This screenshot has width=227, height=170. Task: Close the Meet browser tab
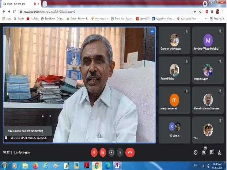coord(39,4)
